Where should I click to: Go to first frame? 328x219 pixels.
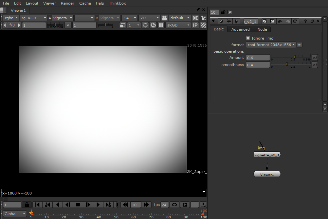[37, 205]
